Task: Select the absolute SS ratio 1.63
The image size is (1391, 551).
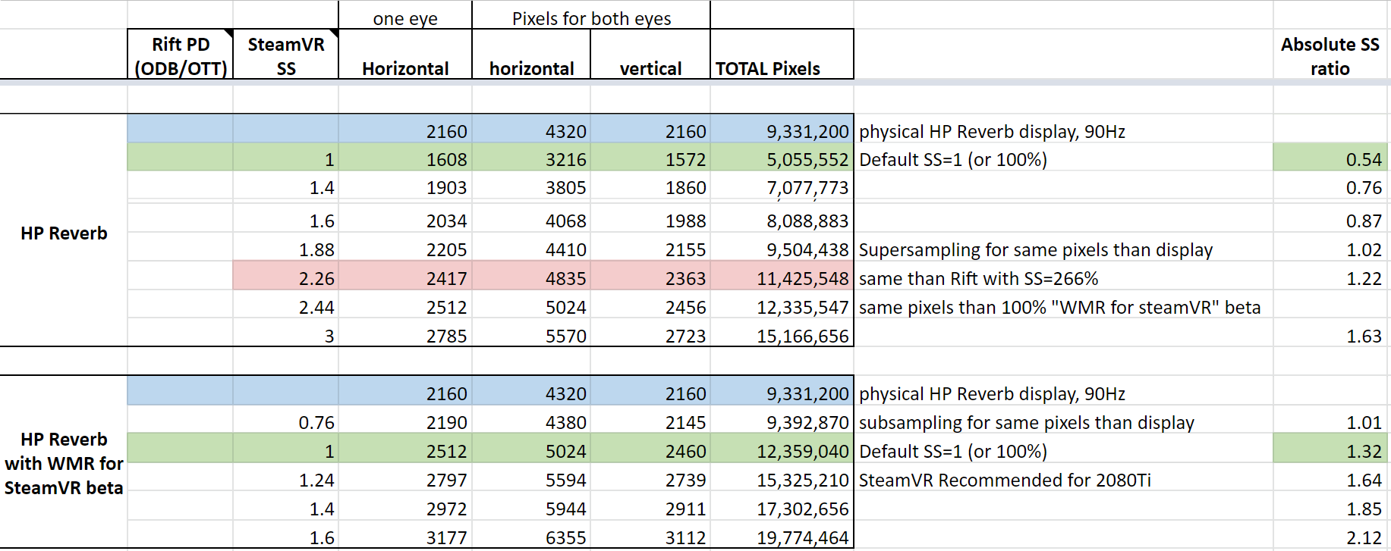Action: [x=1330, y=333]
